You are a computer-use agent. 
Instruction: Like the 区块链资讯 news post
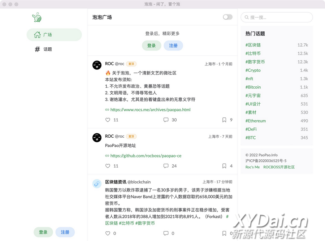(x=108, y=233)
